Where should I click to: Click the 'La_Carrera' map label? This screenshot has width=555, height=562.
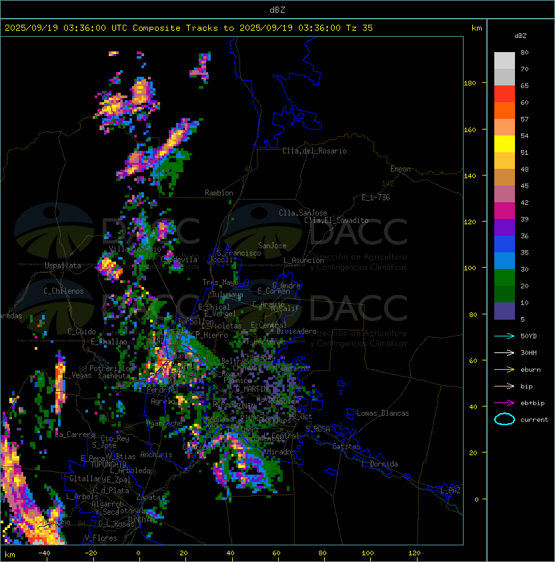coord(75,435)
